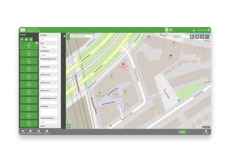Click the GWS input field
Screen dimensions: 230x162
coord(49,79)
